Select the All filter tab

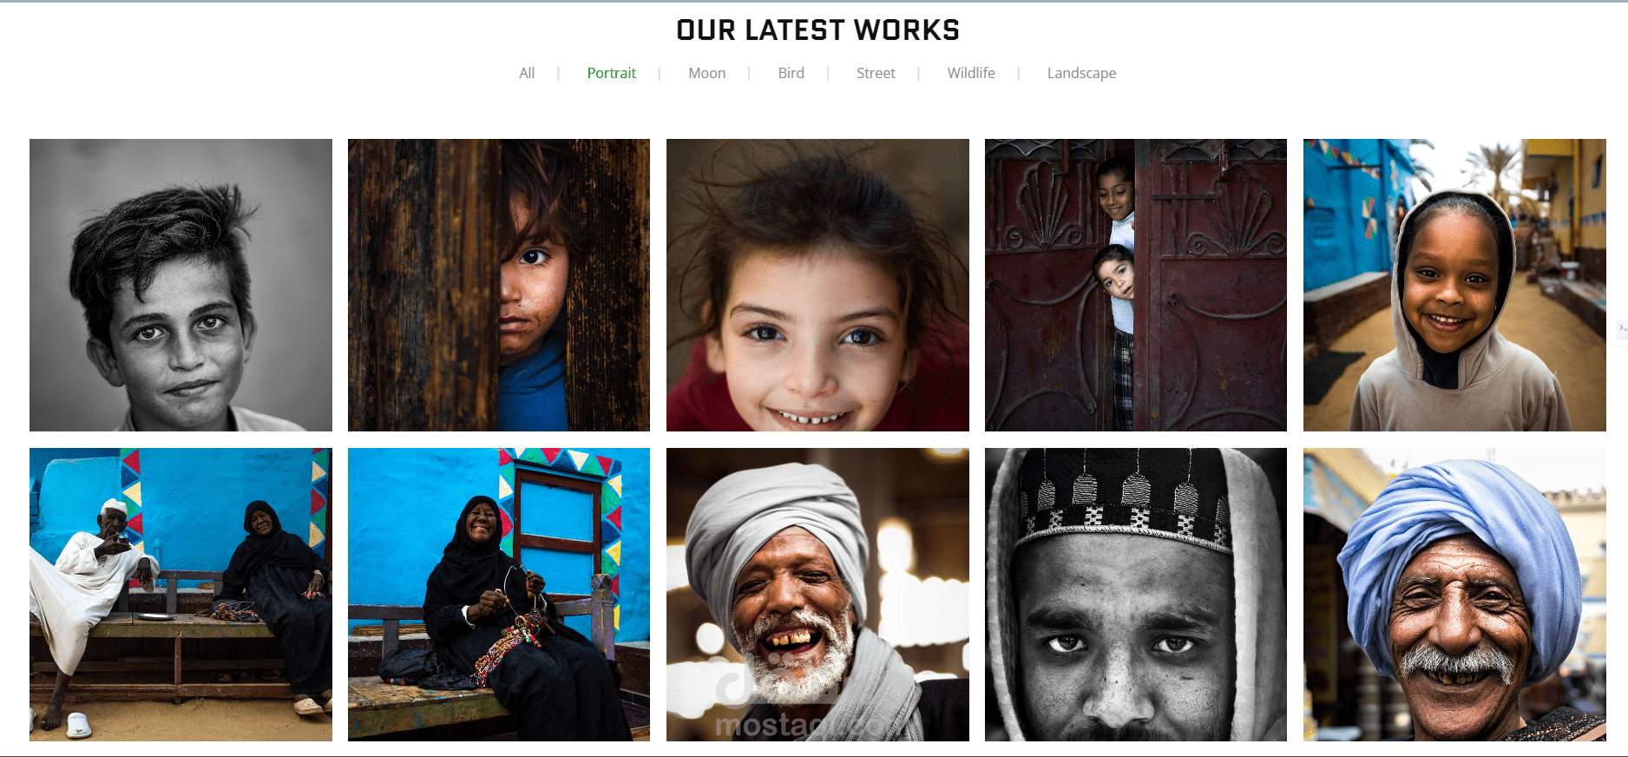527,73
